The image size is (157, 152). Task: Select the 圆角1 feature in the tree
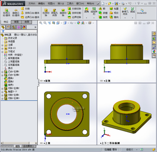coord(9,78)
